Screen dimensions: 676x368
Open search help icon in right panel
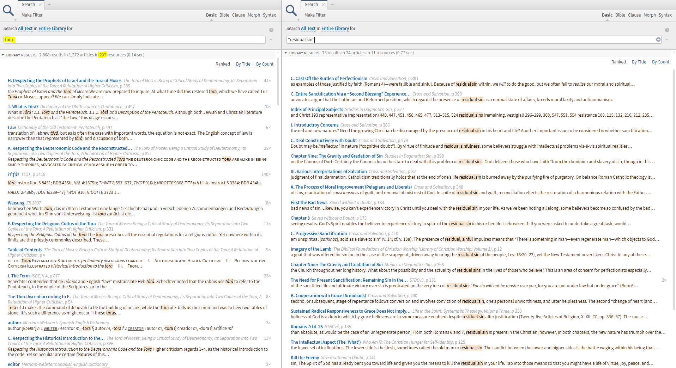(667, 30)
